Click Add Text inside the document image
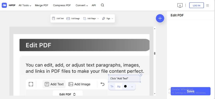The image size is (215, 99). (x=54, y=84)
